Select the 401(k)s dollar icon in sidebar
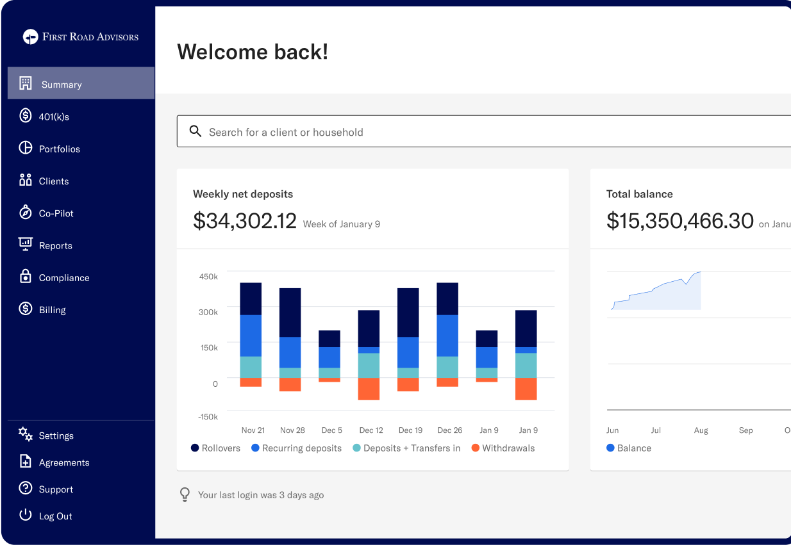 point(26,116)
